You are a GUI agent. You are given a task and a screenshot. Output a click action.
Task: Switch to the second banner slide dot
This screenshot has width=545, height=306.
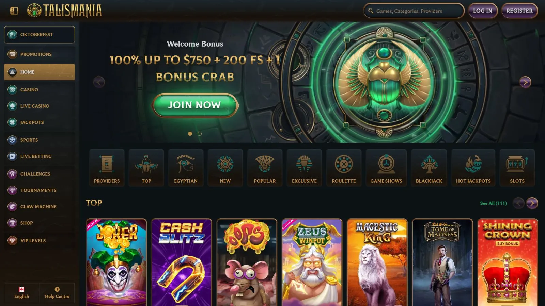pyautogui.click(x=200, y=134)
